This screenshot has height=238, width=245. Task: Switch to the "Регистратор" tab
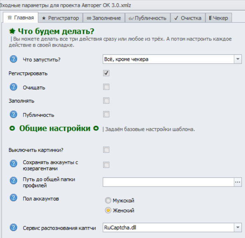coord(60,18)
